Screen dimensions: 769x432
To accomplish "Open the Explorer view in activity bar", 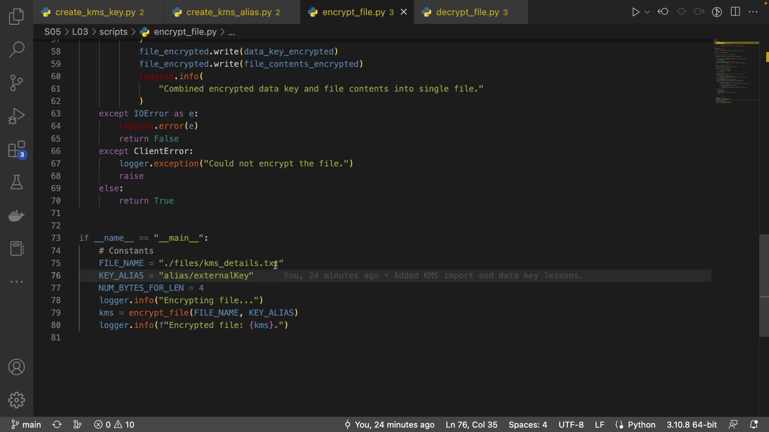I will (16, 16).
